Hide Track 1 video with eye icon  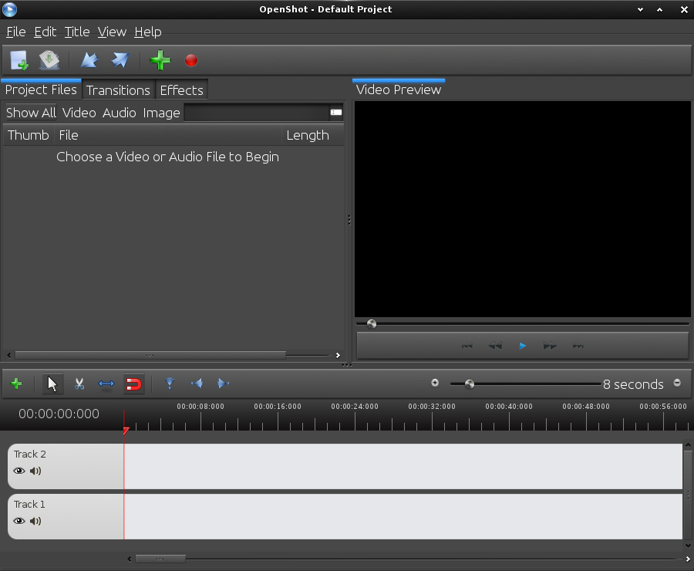(19, 521)
